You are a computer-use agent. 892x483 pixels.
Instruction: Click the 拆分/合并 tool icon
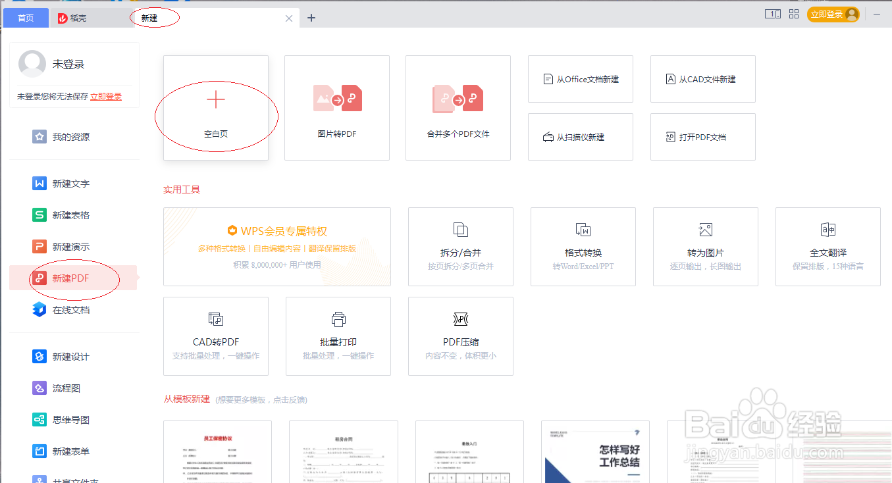pos(461,230)
